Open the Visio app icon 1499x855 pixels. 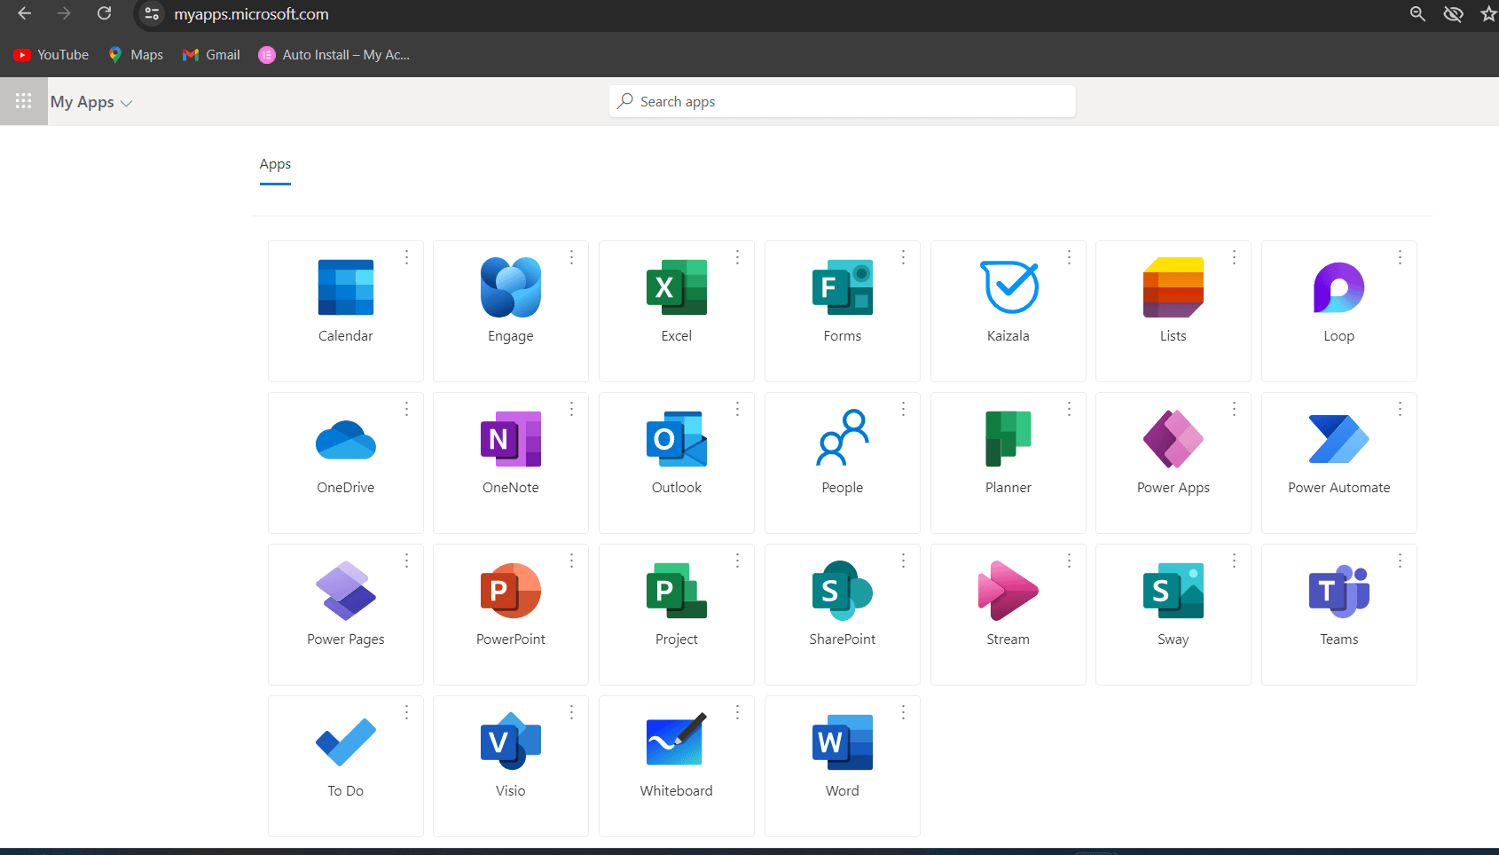(511, 742)
